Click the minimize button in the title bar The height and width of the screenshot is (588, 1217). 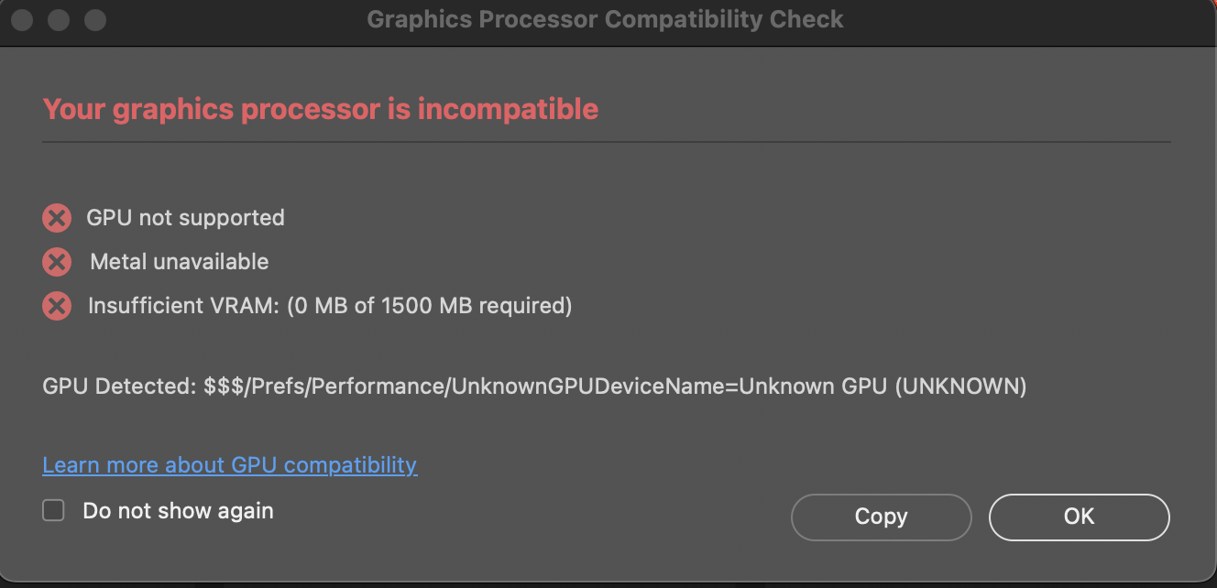coord(59,19)
